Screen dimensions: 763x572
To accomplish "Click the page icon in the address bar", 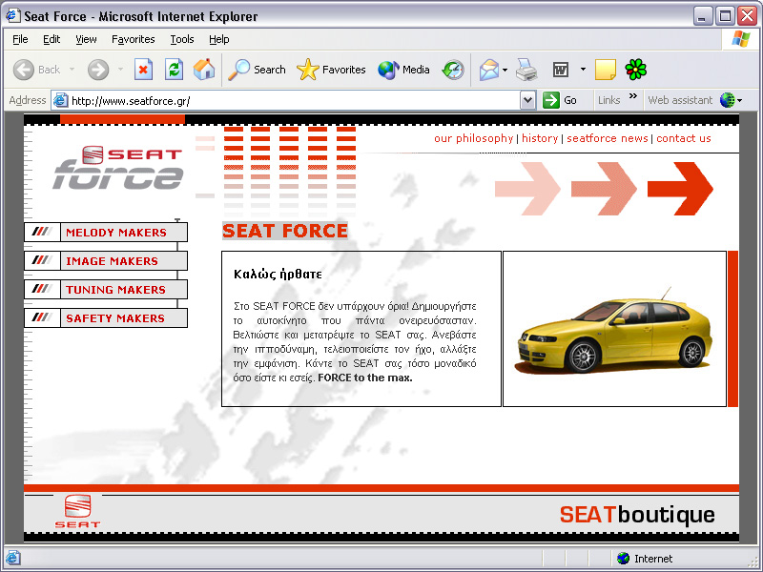I will pyautogui.click(x=60, y=100).
